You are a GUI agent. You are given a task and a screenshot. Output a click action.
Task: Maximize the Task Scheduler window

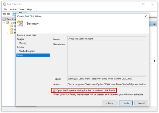tap(143, 4)
